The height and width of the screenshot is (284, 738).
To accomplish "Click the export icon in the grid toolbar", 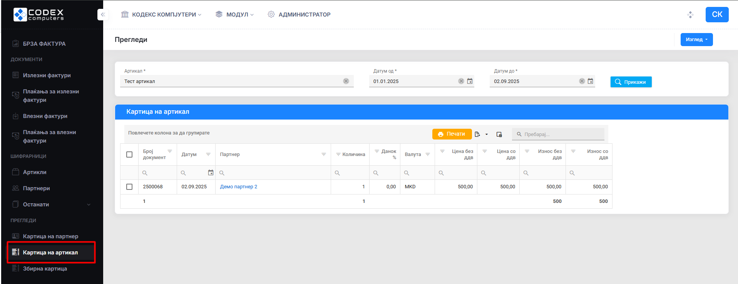I will click(478, 134).
